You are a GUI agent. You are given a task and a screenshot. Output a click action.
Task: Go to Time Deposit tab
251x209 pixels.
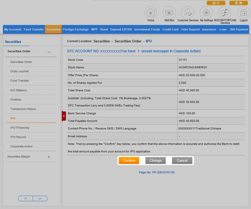pos(190,29)
